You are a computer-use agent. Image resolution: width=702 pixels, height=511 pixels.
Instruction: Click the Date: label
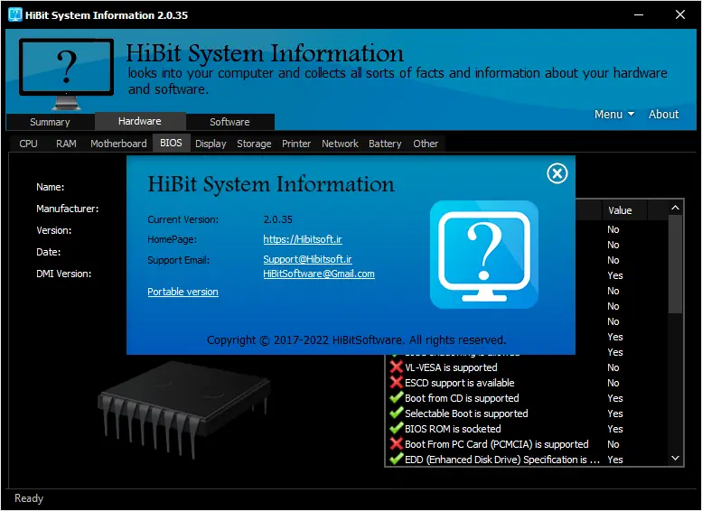click(49, 252)
